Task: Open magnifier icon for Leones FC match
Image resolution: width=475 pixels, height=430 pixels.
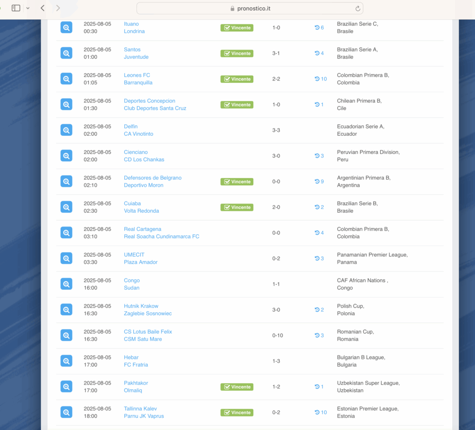Action: (66, 79)
